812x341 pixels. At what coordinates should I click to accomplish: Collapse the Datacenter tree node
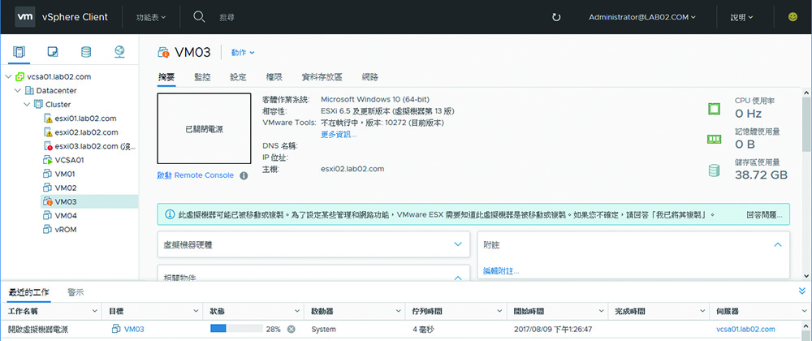point(18,91)
